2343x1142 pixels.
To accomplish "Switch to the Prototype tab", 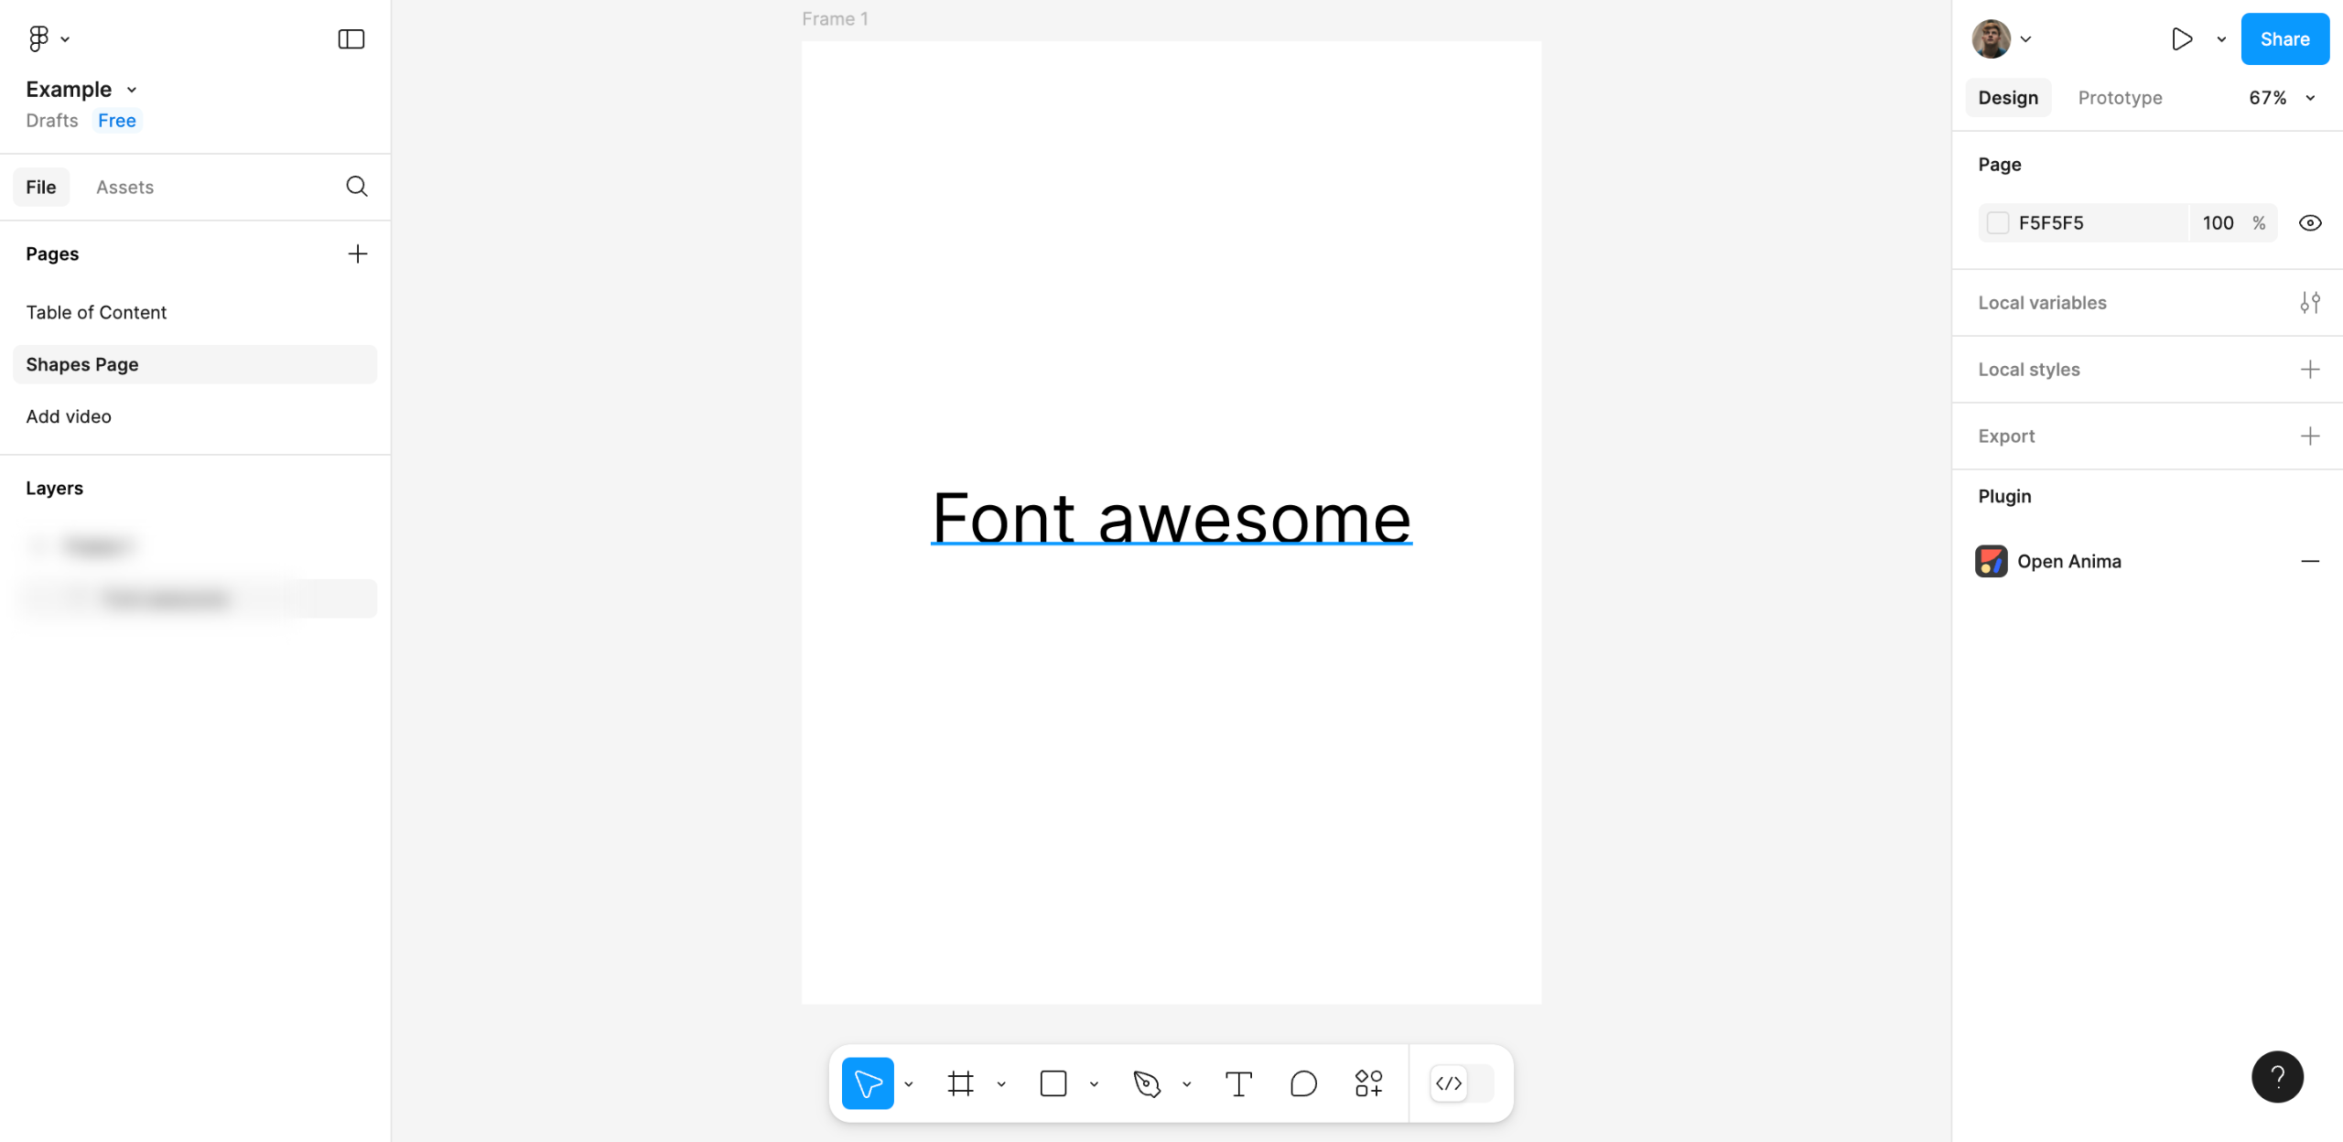I will (2120, 98).
